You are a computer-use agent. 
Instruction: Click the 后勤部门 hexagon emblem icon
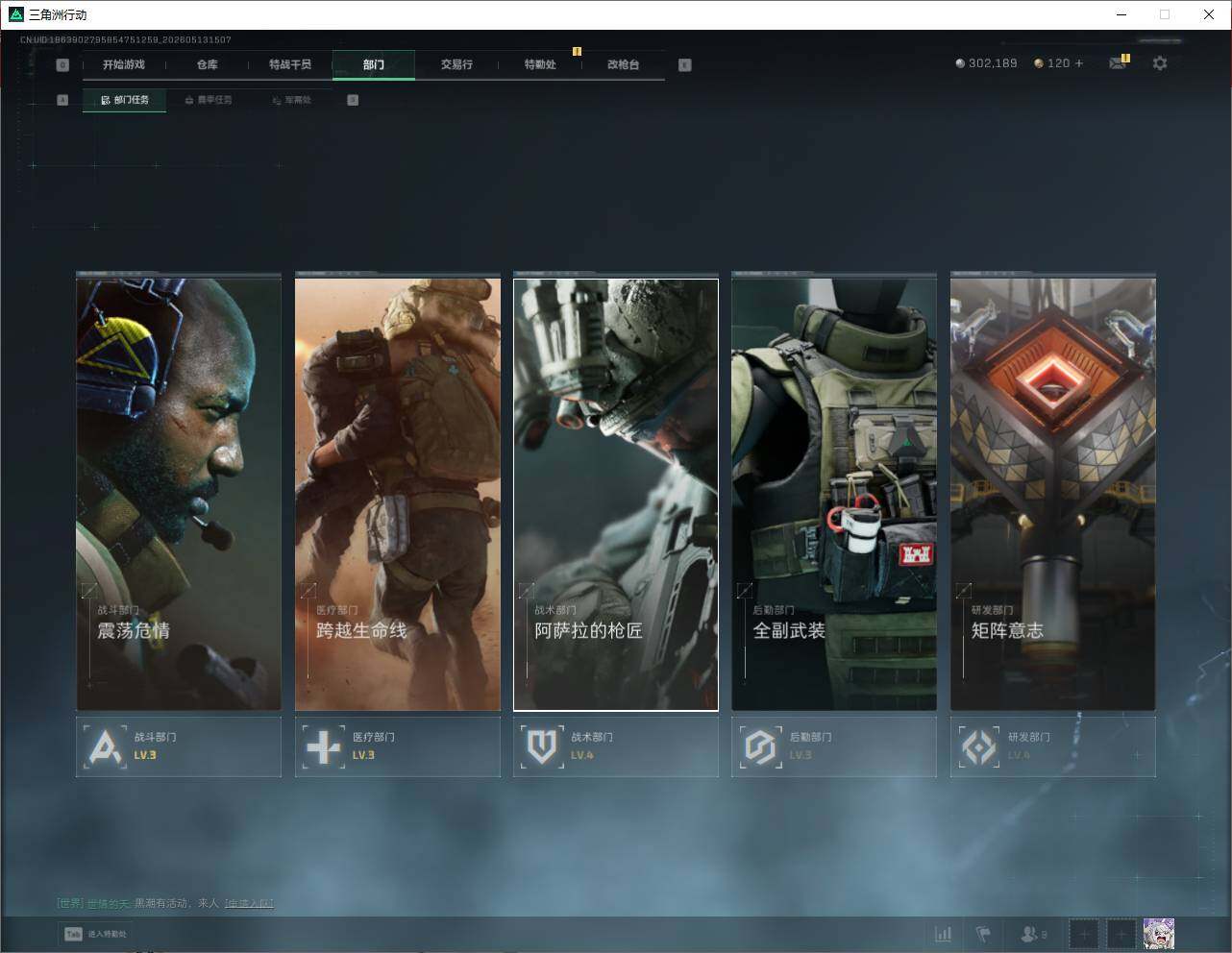coord(760,746)
